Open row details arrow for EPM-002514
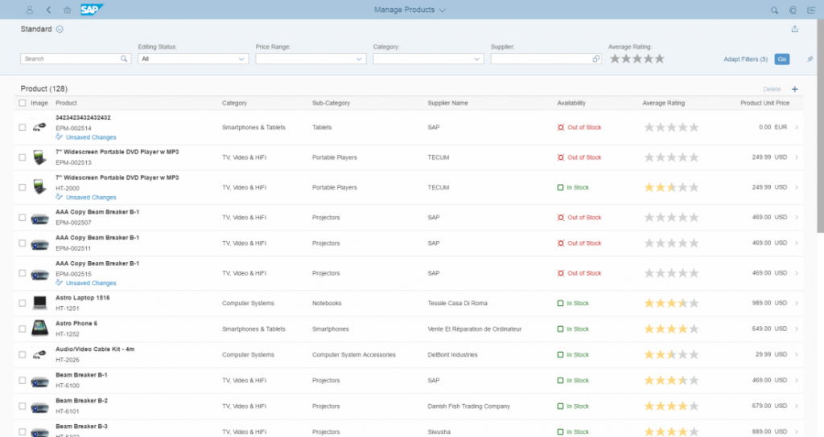 (797, 127)
